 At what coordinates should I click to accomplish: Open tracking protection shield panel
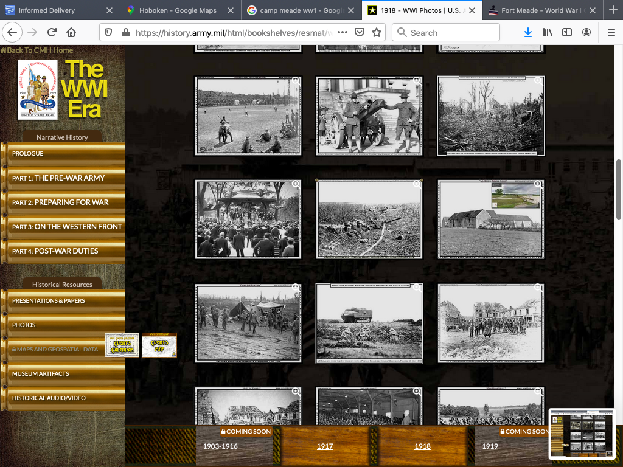pos(110,32)
